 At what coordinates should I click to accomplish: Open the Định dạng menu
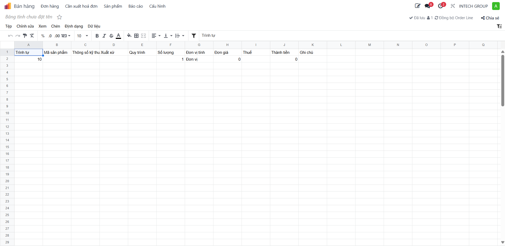pos(74,26)
